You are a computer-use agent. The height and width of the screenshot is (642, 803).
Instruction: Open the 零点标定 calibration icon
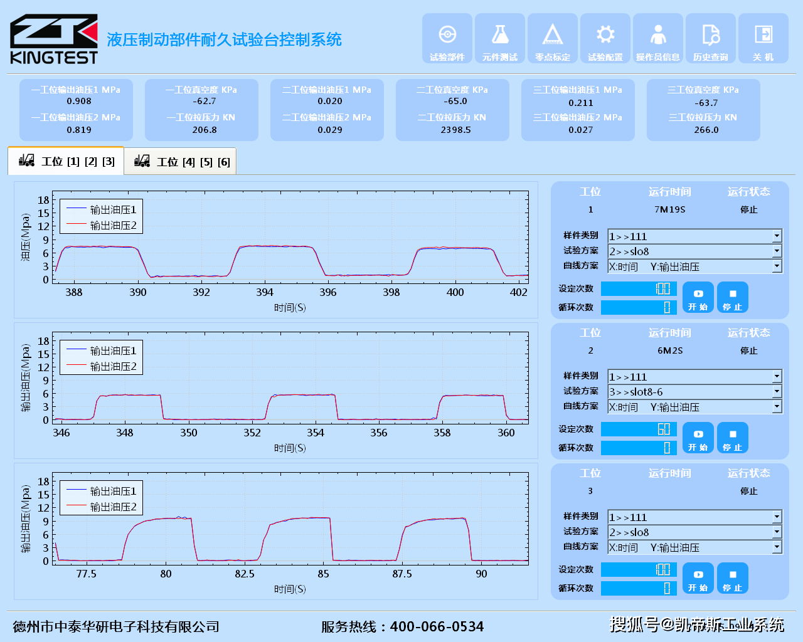click(553, 39)
